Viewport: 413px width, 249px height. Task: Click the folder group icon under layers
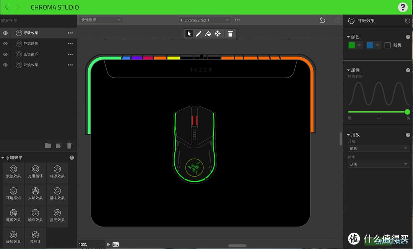48,146
